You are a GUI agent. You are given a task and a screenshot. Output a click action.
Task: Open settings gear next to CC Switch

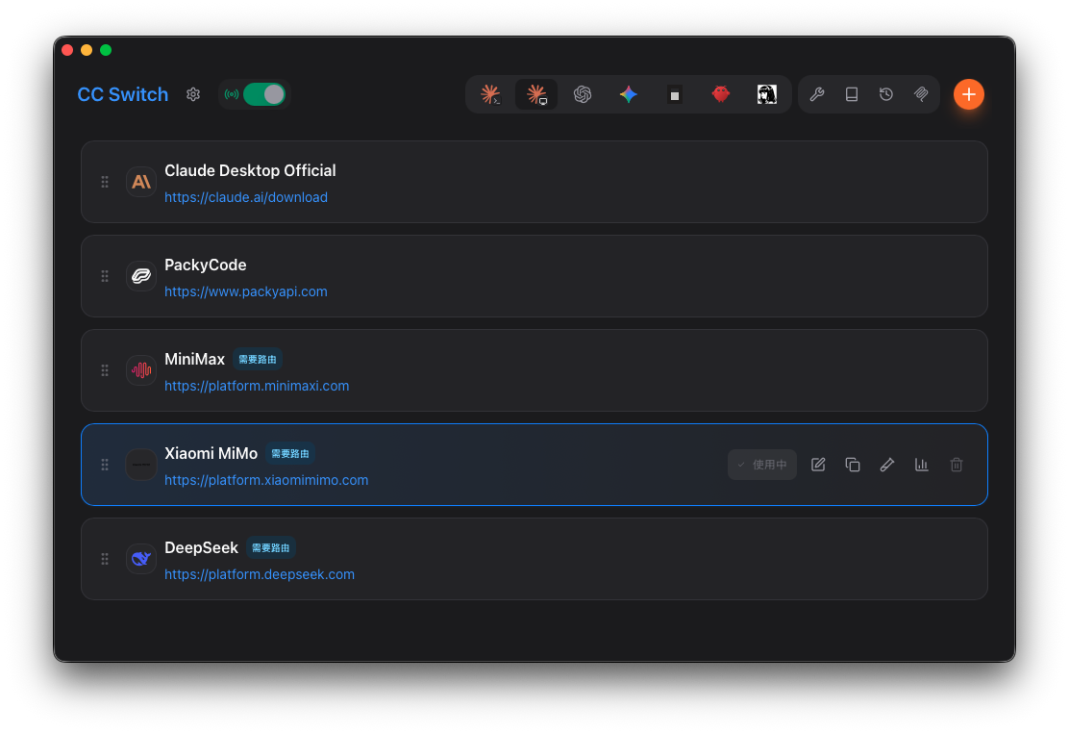[x=193, y=94]
